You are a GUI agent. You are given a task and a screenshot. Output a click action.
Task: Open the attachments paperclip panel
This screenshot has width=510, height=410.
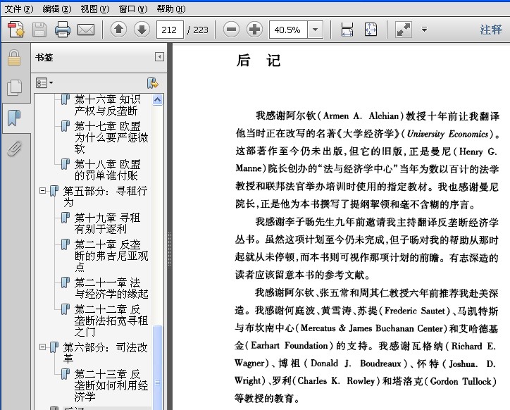[x=14, y=149]
